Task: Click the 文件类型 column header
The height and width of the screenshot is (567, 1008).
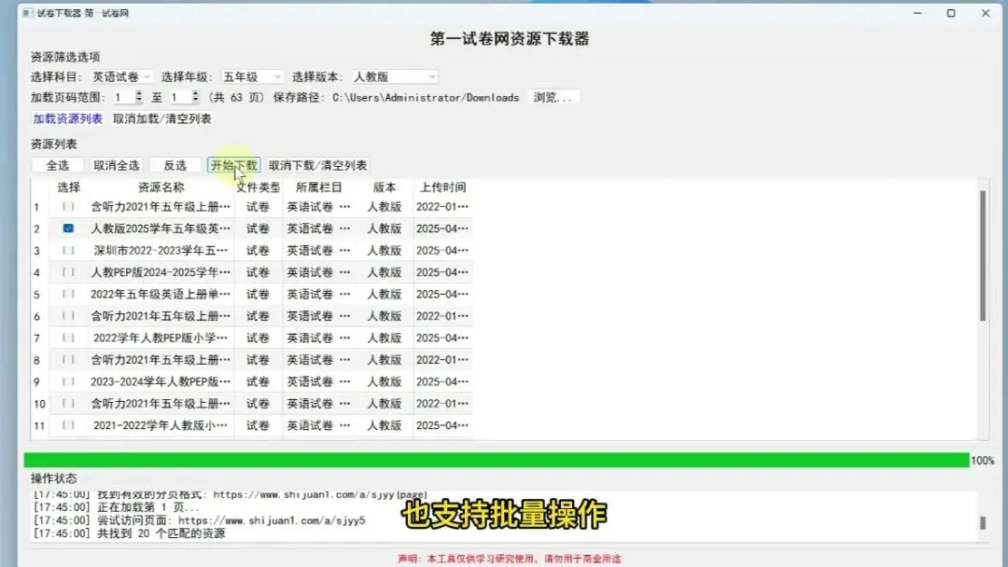Action: coord(258,187)
